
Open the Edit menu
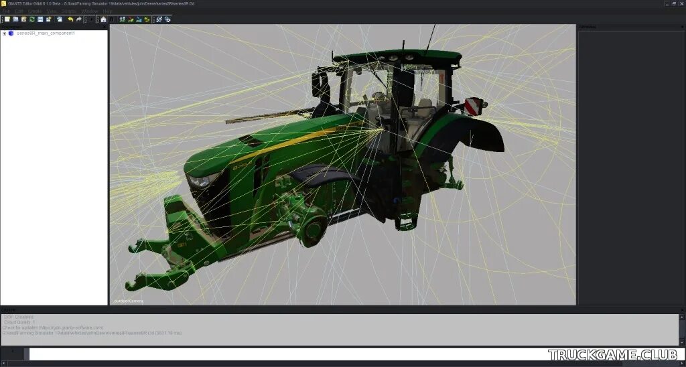tap(19, 11)
